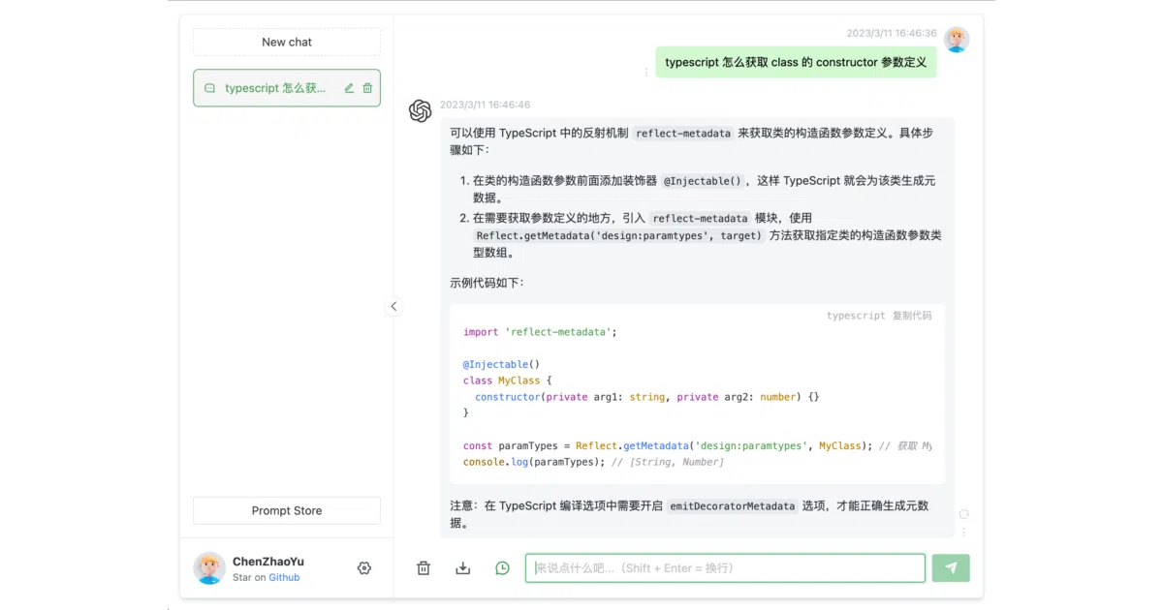The height and width of the screenshot is (610, 1163).
Task: Toggle chat context with the green clock icon
Action: point(502,568)
